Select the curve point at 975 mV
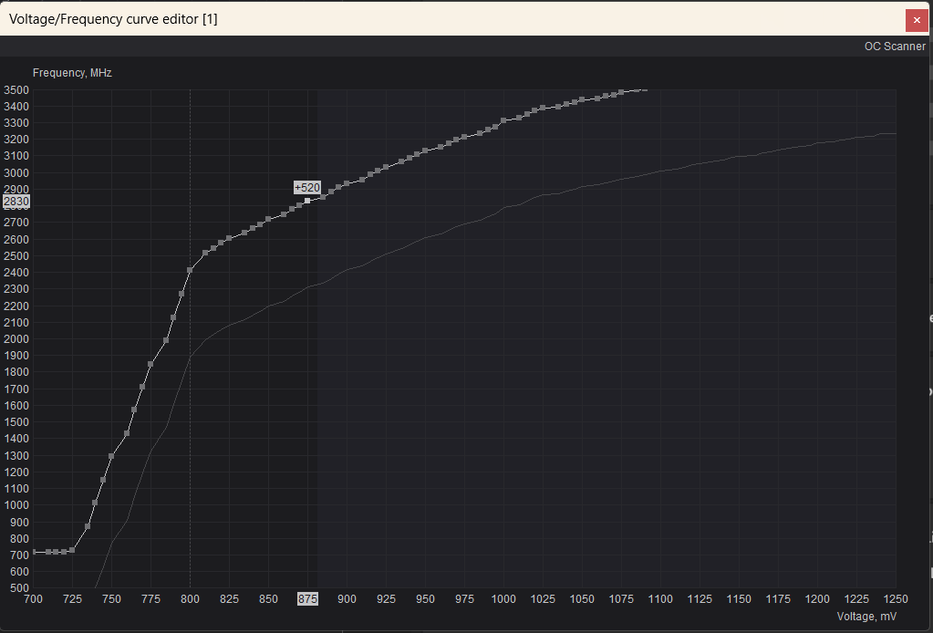This screenshot has height=633, width=933. (464, 138)
